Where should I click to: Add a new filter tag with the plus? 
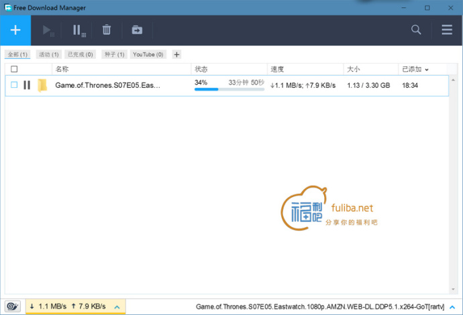pyautogui.click(x=176, y=54)
